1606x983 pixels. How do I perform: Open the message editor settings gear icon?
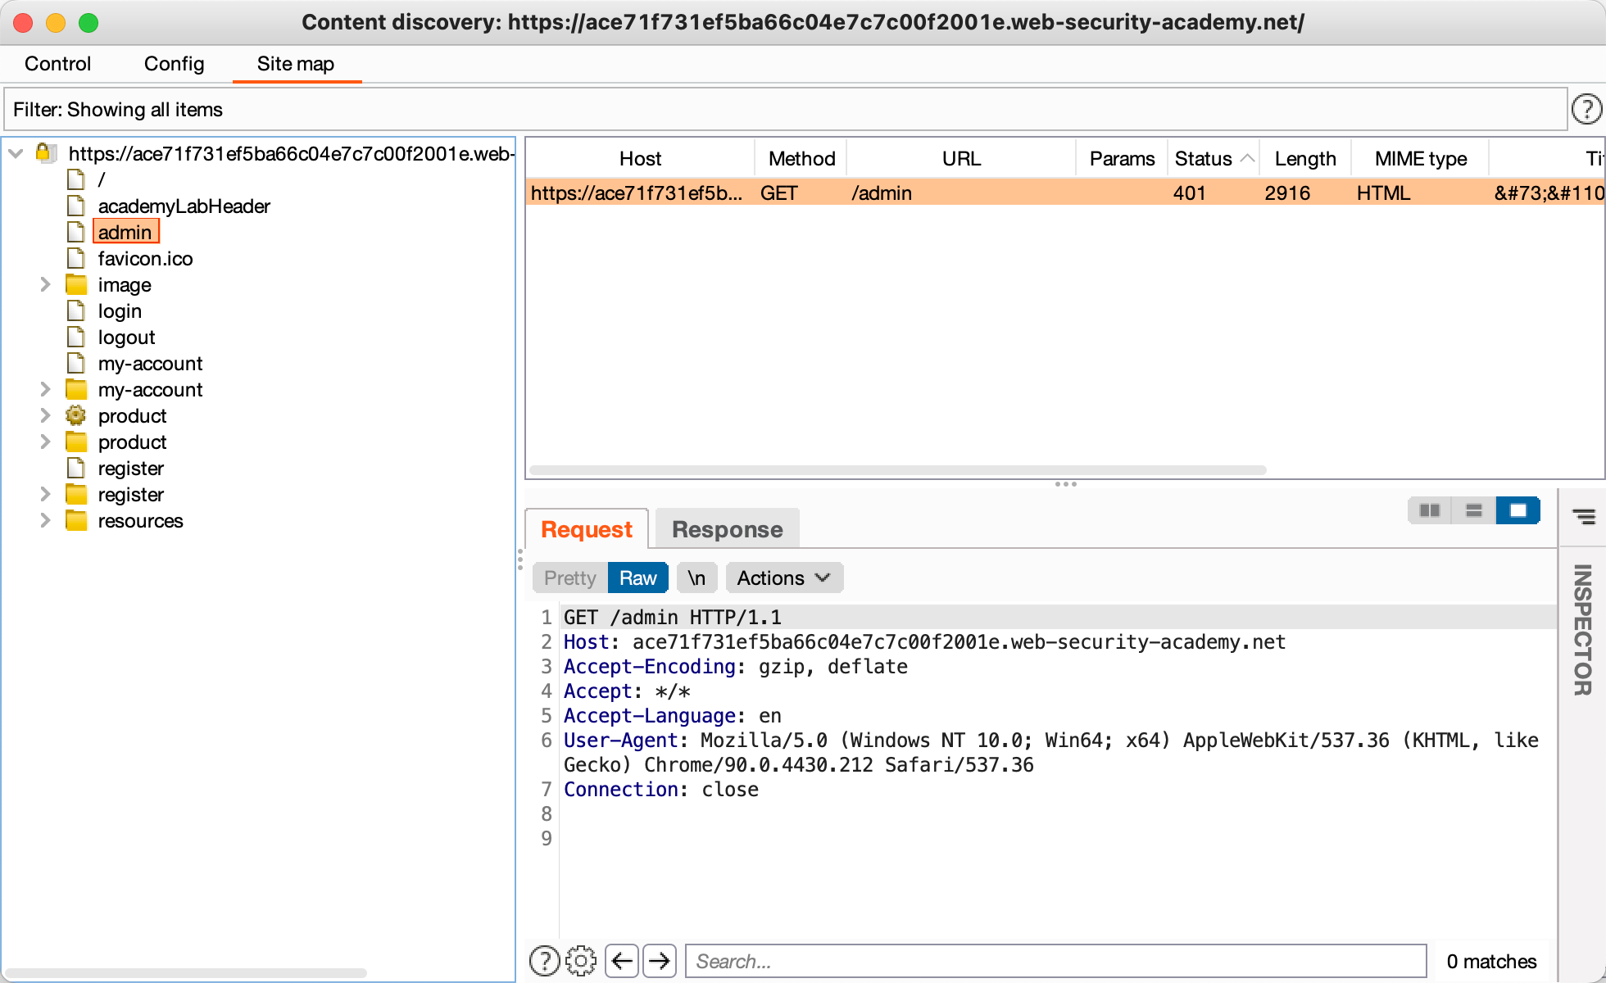click(581, 961)
